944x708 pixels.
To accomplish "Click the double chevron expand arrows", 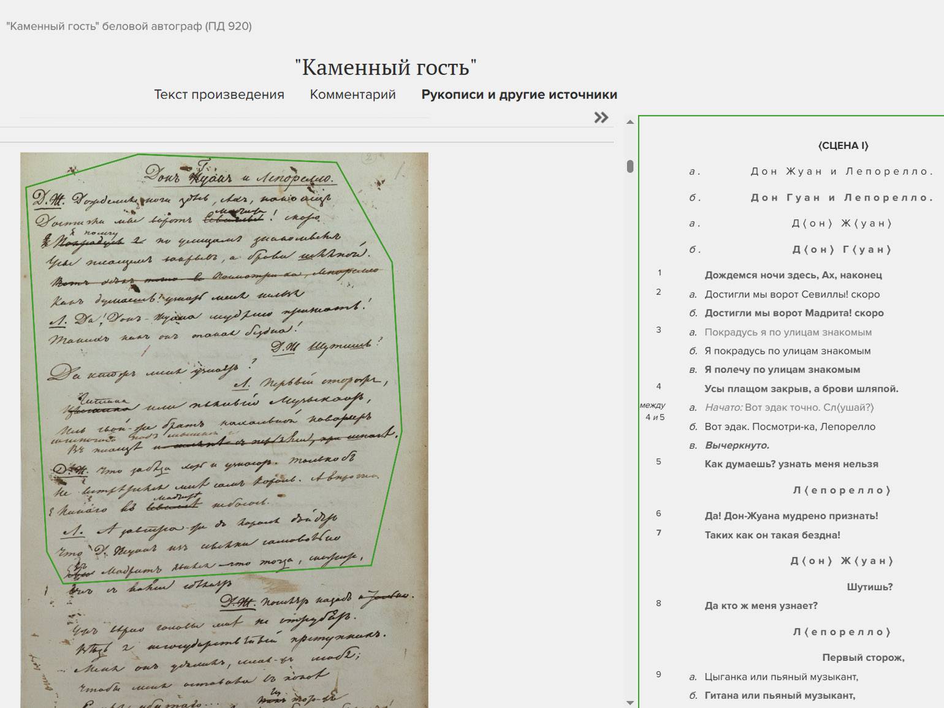I will (x=601, y=118).
